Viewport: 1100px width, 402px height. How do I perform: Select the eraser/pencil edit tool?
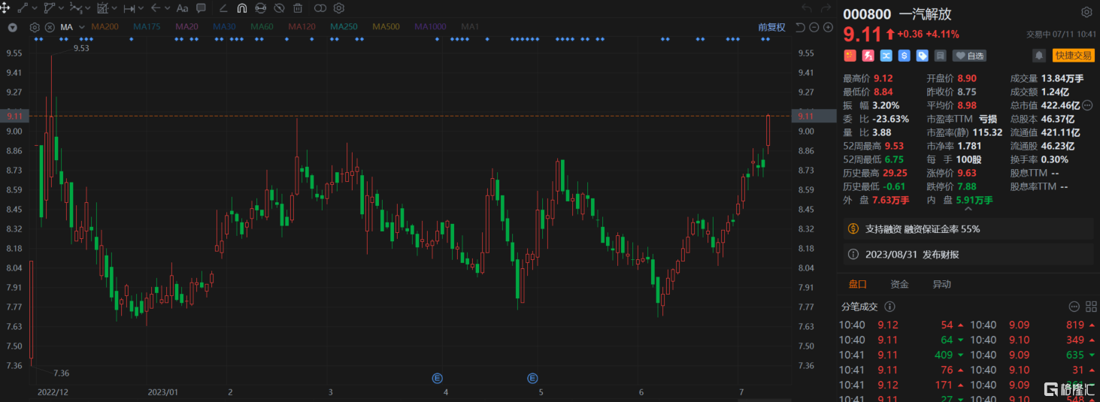click(x=223, y=8)
